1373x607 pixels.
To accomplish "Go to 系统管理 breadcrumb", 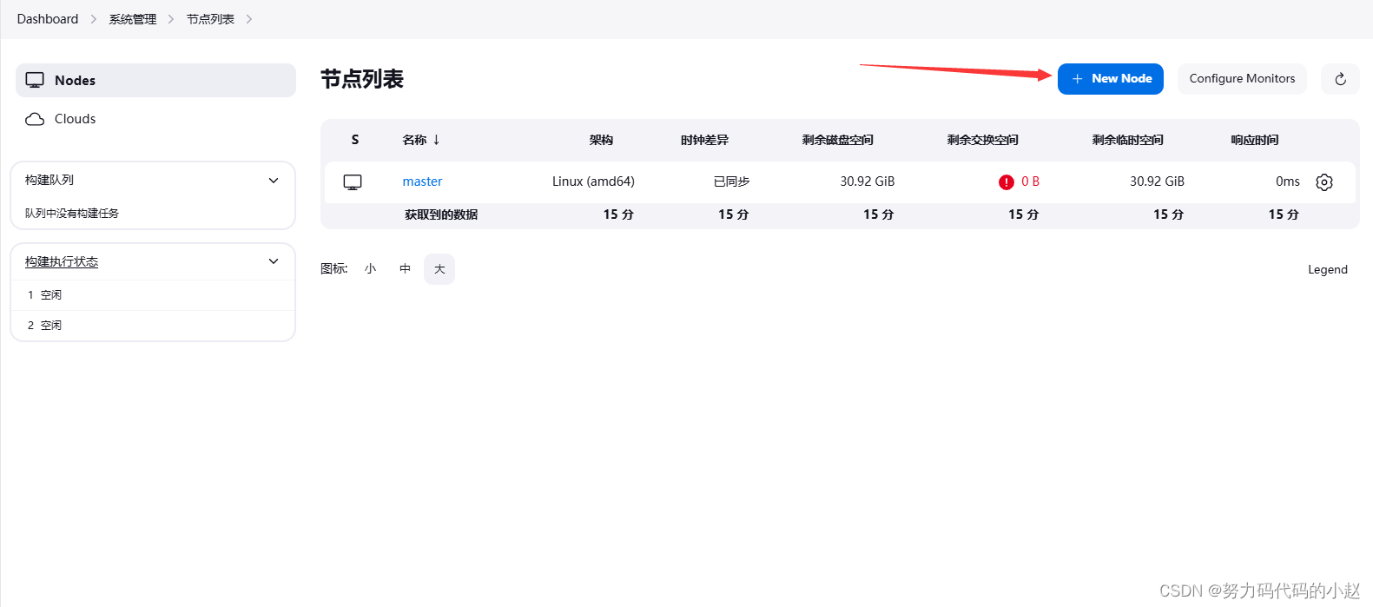I will coord(133,19).
